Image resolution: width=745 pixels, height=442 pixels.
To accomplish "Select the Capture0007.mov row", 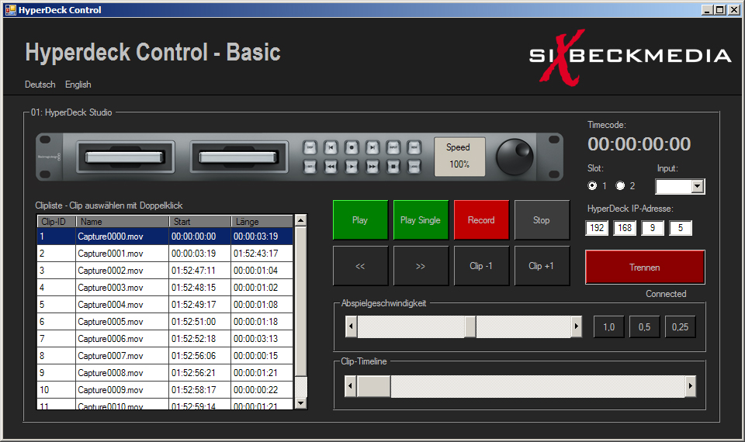I will (165, 356).
